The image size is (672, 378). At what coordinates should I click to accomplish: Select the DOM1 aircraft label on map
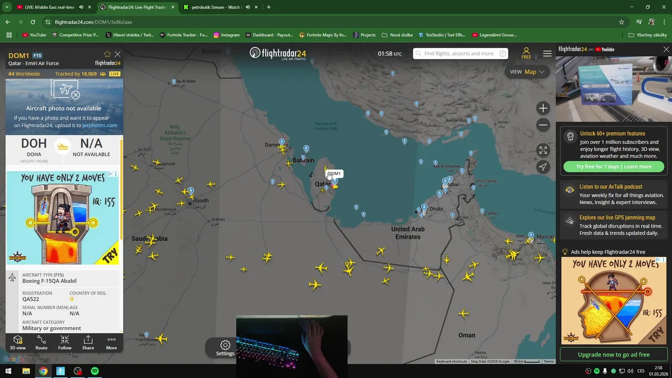(334, 174)
